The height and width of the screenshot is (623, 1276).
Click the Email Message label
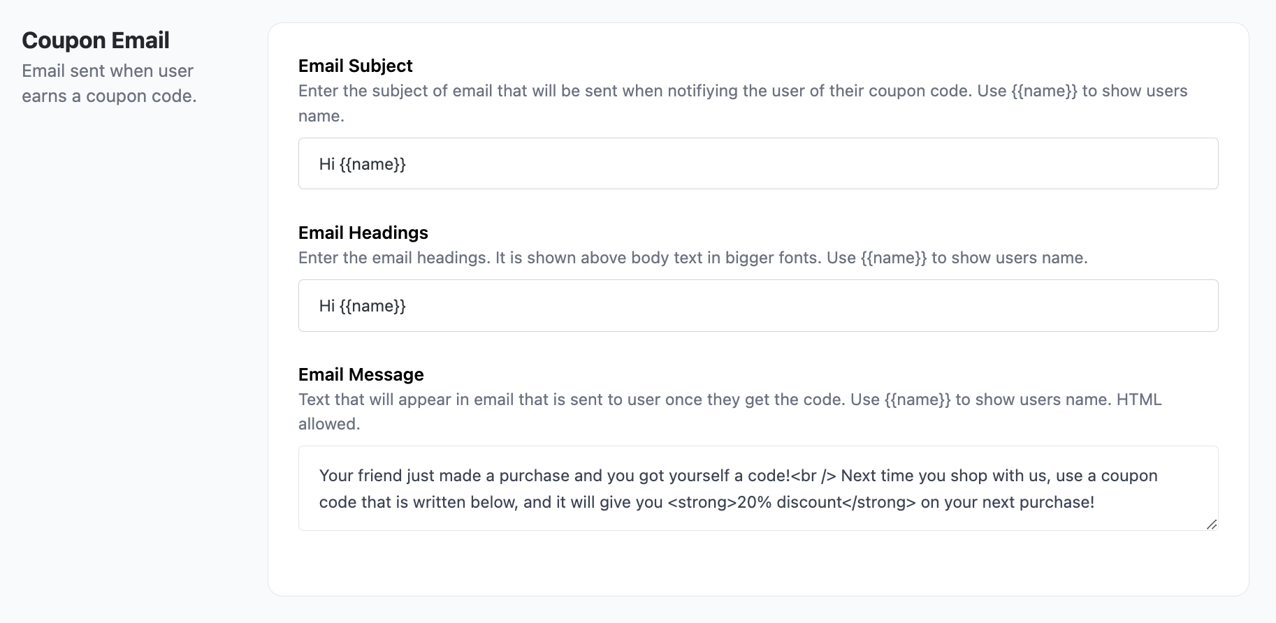pyautogui.click(x=361, y=374)
